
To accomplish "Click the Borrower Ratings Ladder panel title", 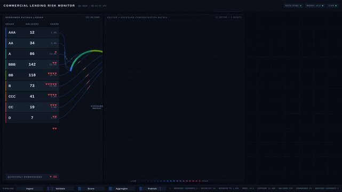I will click(x=25, y=18).
